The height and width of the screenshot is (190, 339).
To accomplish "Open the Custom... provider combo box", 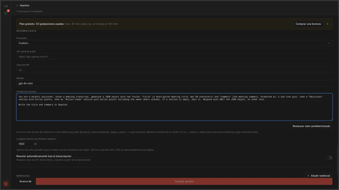I will coord(174,43).
